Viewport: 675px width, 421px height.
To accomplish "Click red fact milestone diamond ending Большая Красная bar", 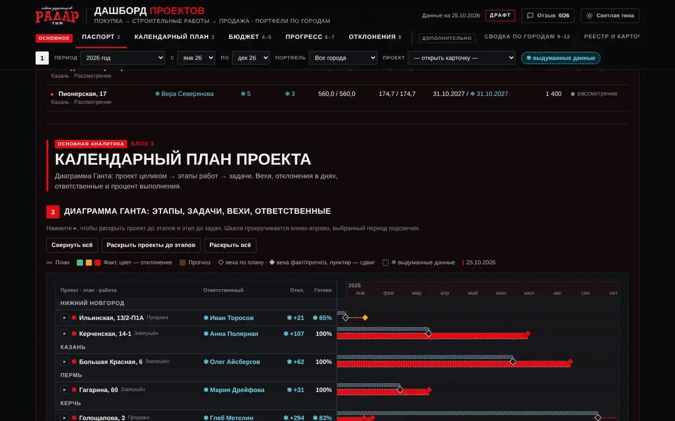I will (570, 361).
